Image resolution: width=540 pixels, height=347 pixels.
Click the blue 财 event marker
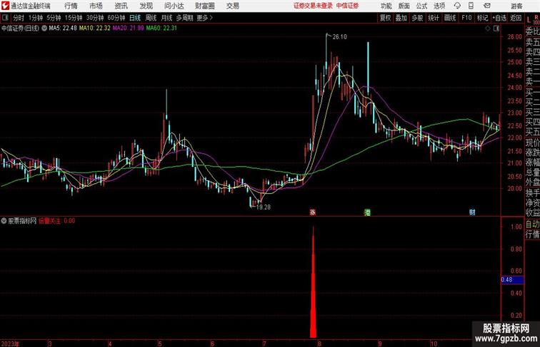tap(472, 212)
